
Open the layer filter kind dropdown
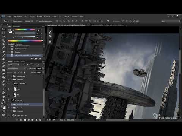(x=13, y=65)
